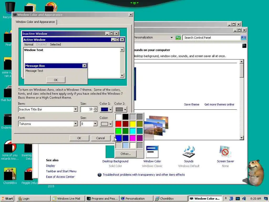This screenshot has width=269, height=202.
Task: Open the Color 2 dropdown
Action: pyautogui.click(x=121, y=109)
